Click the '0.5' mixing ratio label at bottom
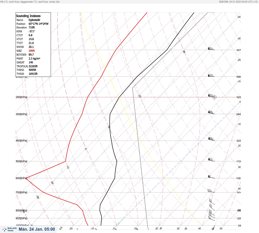259x233 pixels. click(x=61, y=228)
